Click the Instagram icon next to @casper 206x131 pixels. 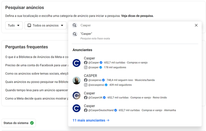point(86,67)
